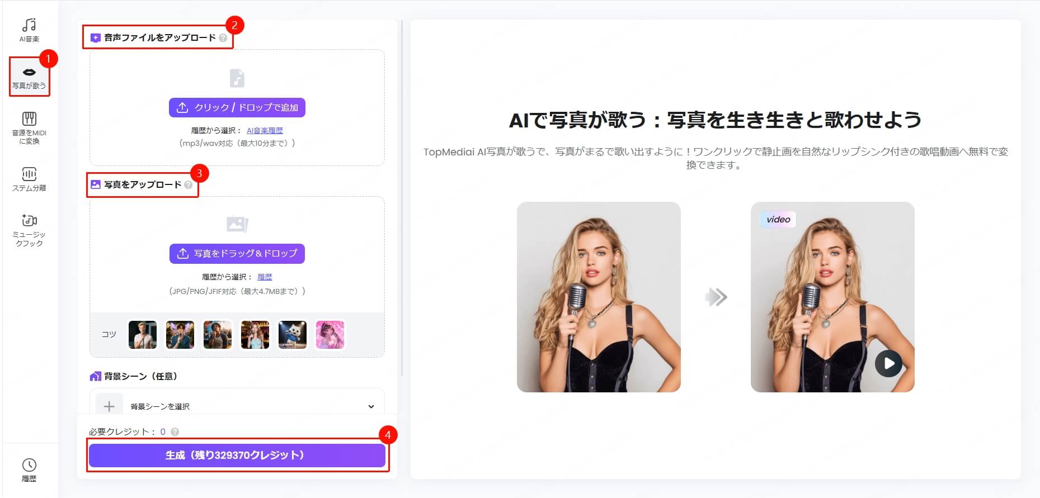
Task: Click クリック / ドロップで追加 upload button
Action: [237, 107]
